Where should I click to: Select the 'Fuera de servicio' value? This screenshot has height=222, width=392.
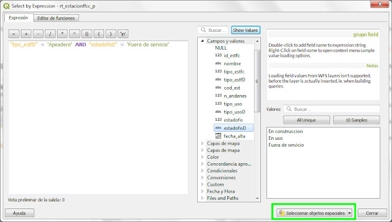tap(286, 145)
